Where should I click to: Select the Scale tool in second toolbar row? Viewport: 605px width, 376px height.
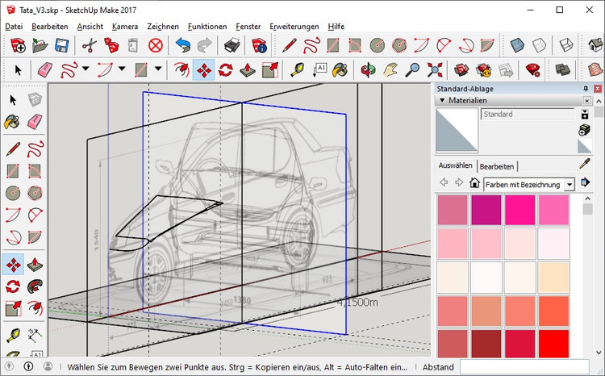pyautogui.click(x=269, y=70)
